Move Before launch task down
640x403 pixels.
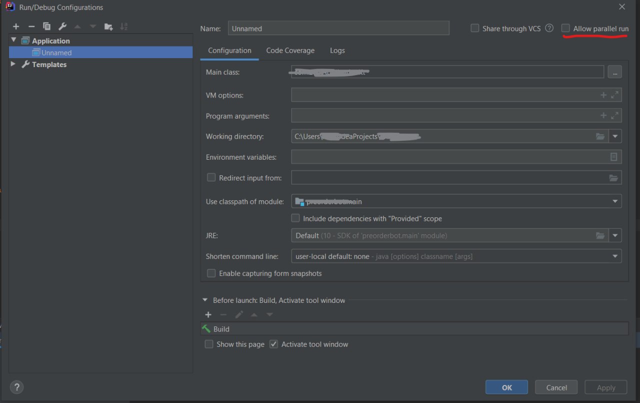pos(269,315)
